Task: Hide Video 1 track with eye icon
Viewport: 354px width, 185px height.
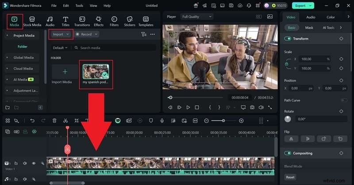Action: 34,163
